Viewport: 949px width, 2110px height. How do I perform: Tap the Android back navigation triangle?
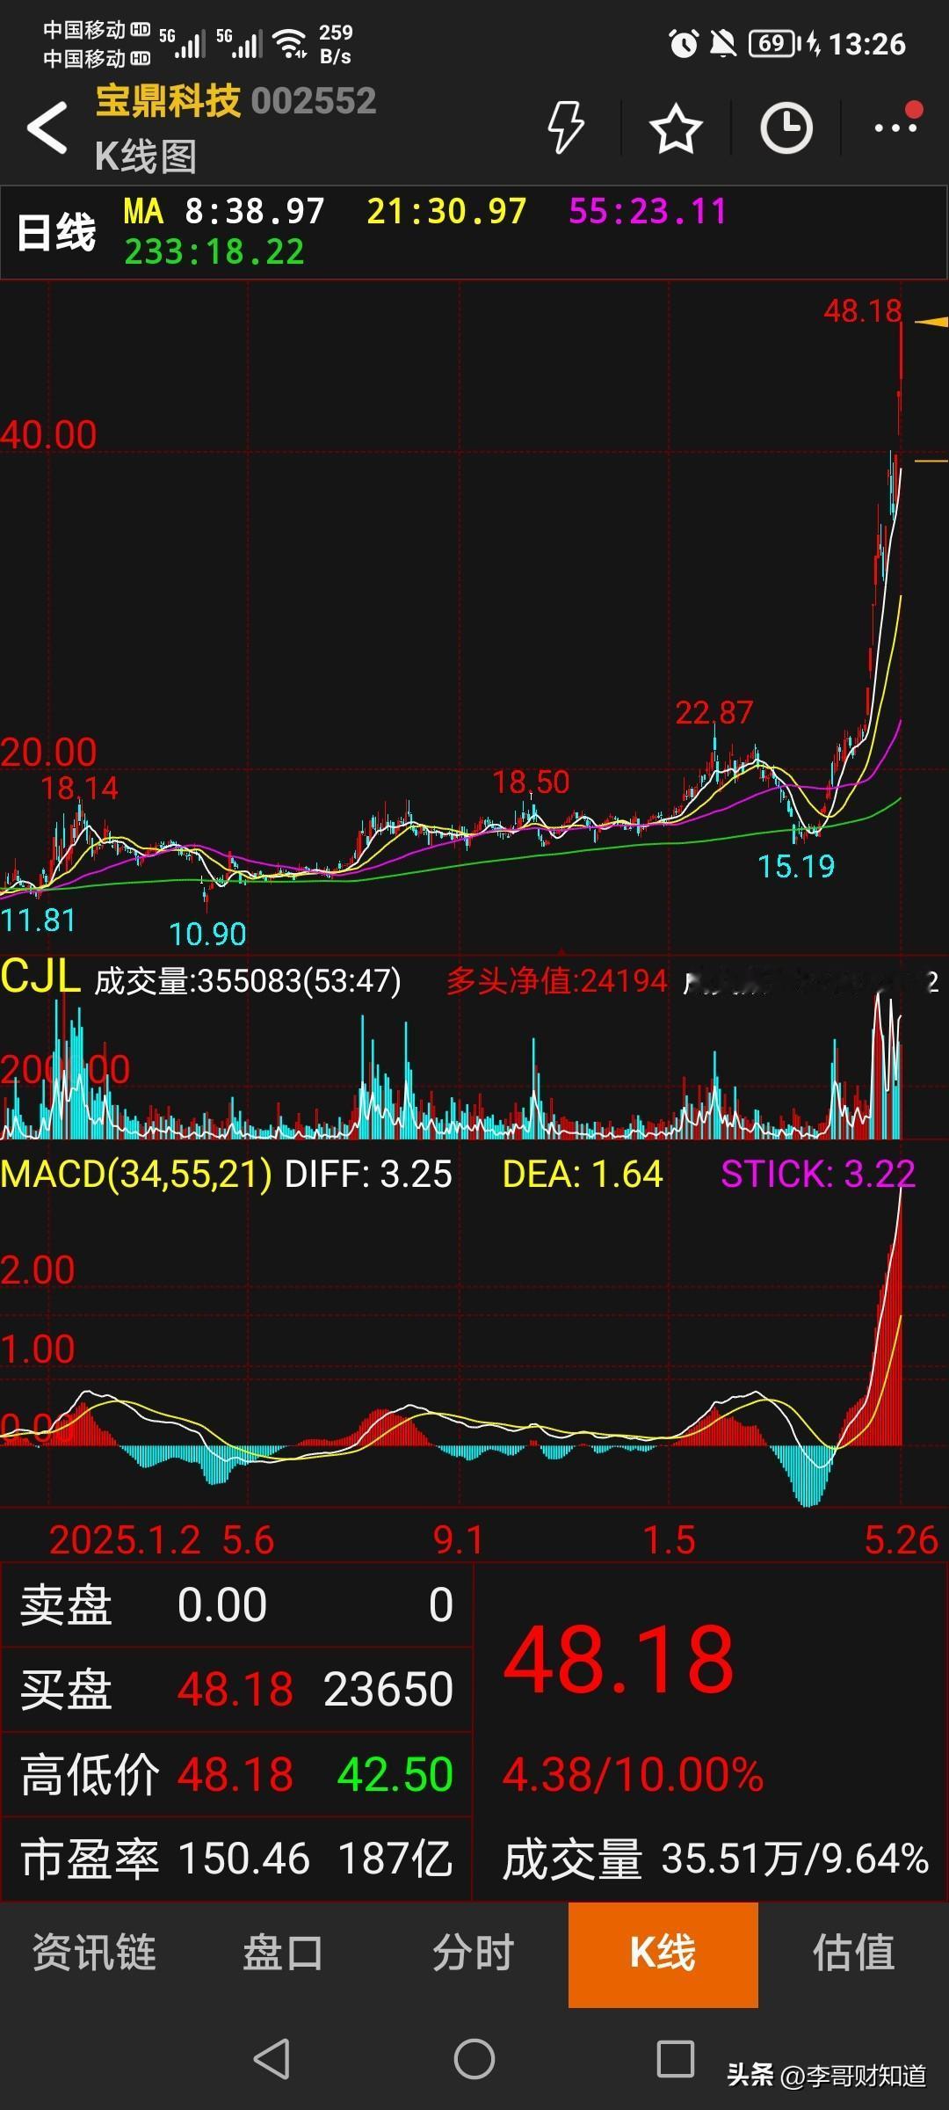pyautogui.click(x=272, y=2059)
